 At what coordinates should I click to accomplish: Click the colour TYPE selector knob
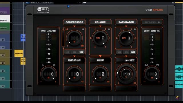(x=100, y=38)
